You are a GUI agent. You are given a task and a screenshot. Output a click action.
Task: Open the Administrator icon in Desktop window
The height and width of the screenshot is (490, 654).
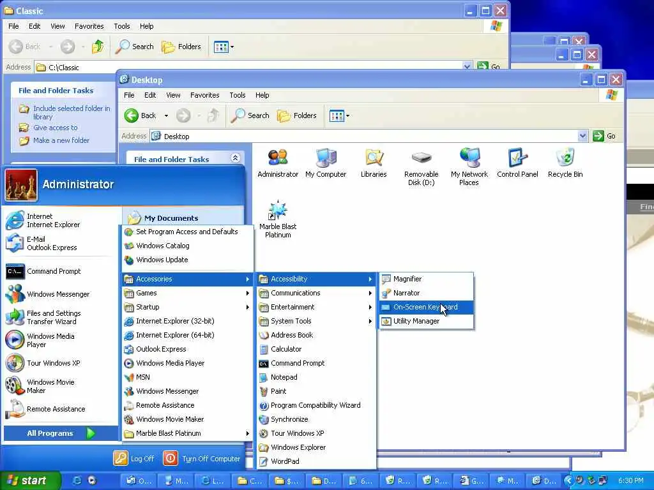click(278, 163)
